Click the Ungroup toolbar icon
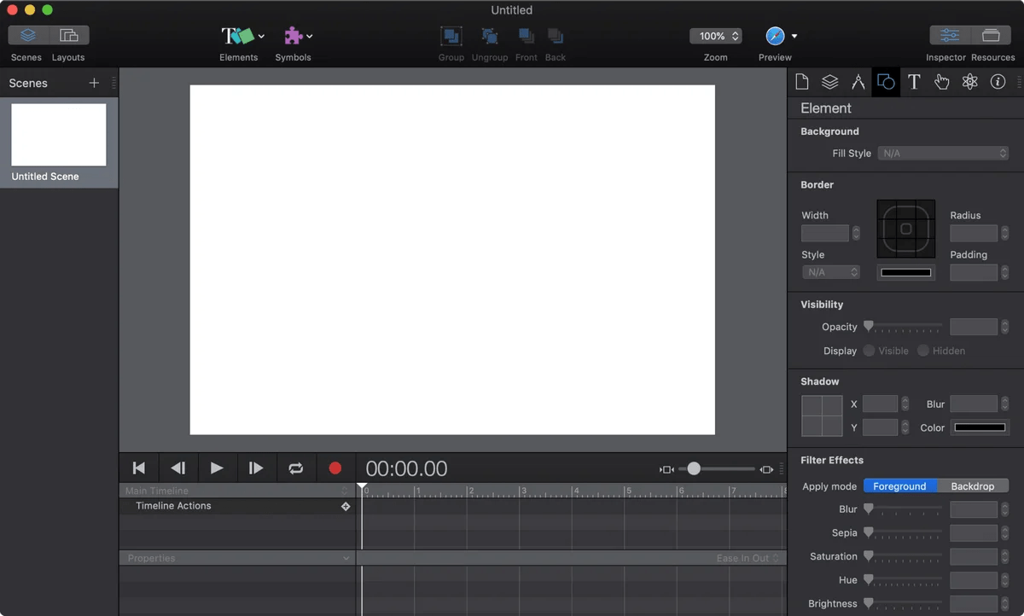 (489, 38)
